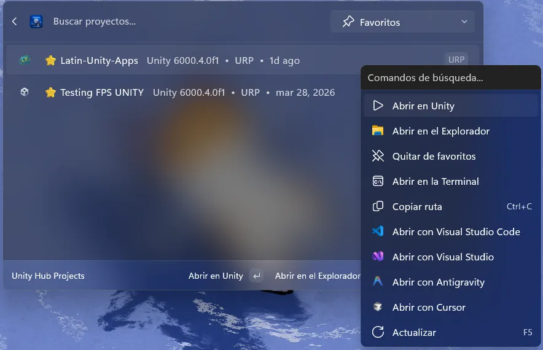Screen dimensions: 543x350
Task: Choose Abrir en el Explorador menu entry
Action: 450,131
